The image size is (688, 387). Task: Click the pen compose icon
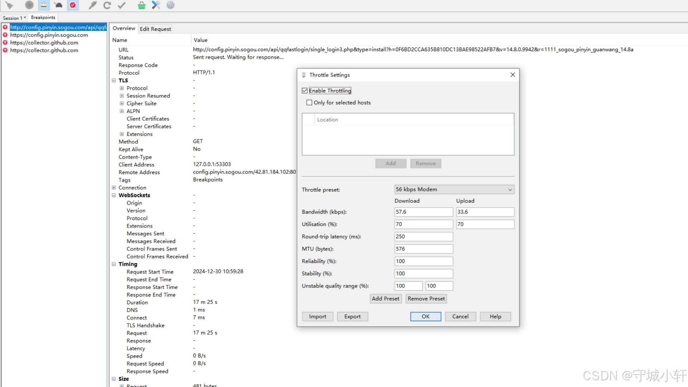click(92, 5)
